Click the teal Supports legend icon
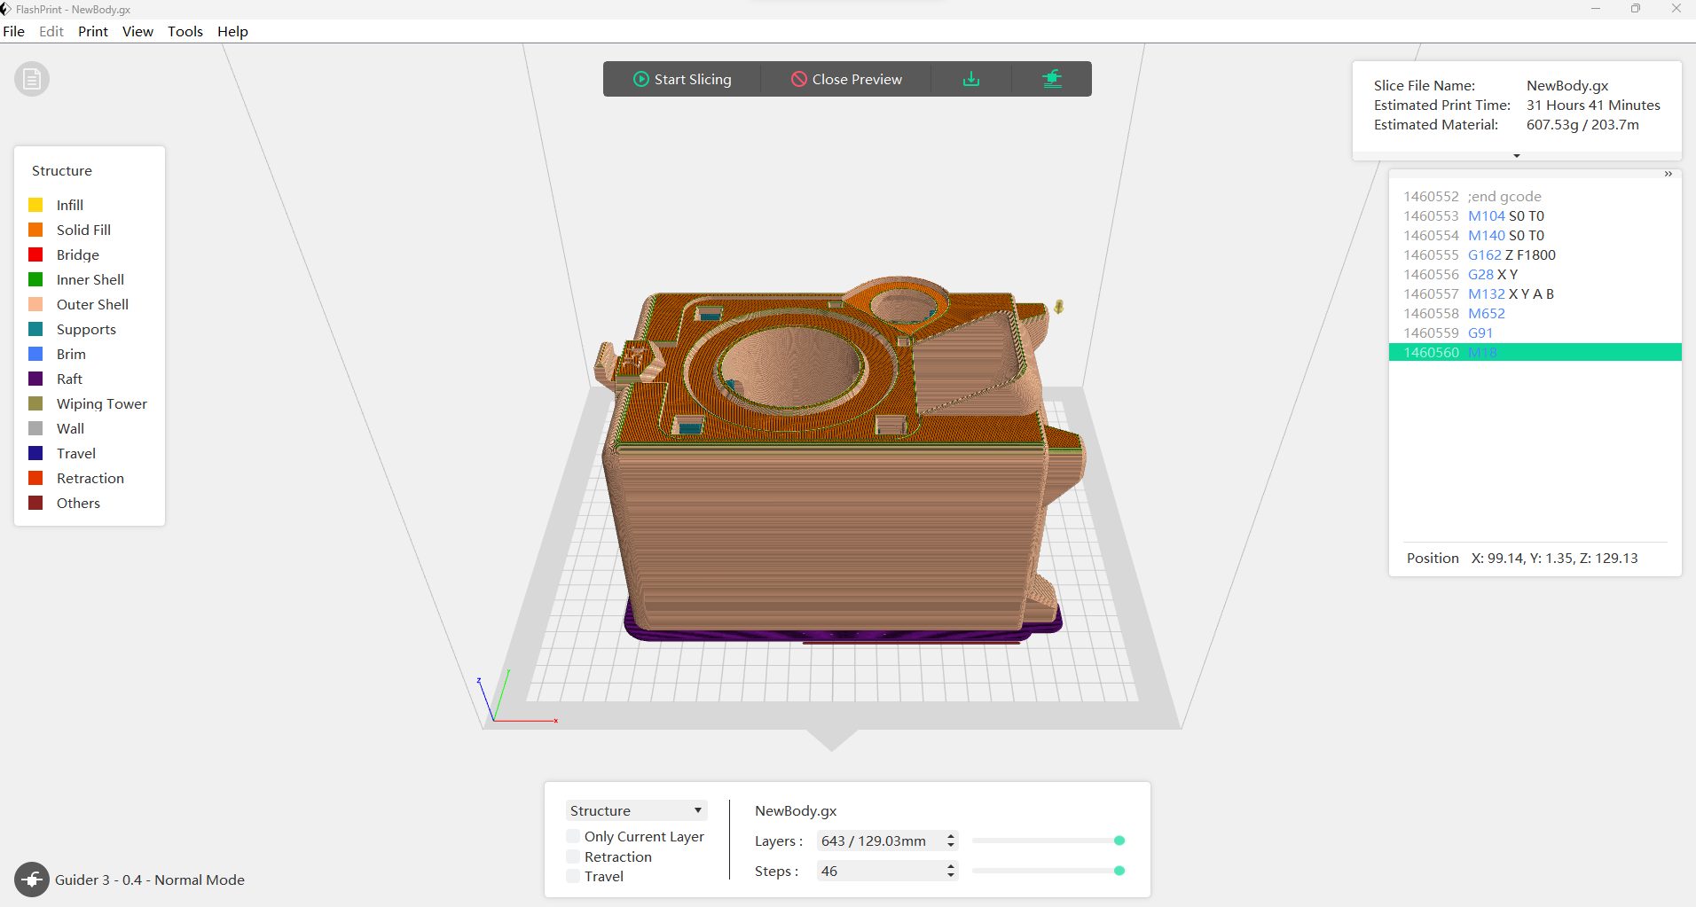Image resolution: width=1696 pixels, height=907 pixels. 37,329
